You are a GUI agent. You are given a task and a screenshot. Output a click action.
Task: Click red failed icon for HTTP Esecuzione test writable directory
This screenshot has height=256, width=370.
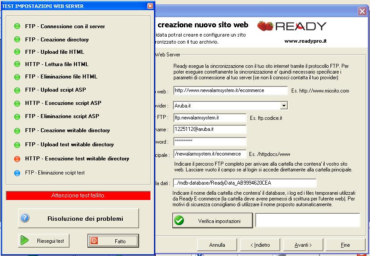pos(17,159)
